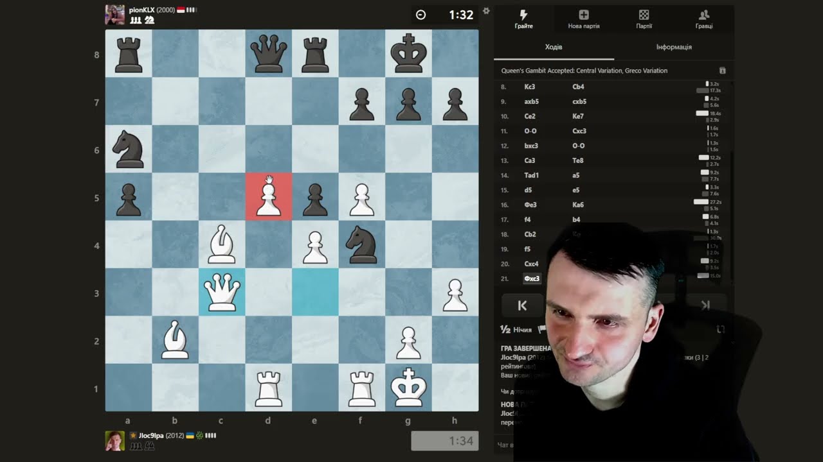Viewport: 823px width, 462px height.
Task: Go to move 10 reply Ke7
Action: tap(578, 116)
